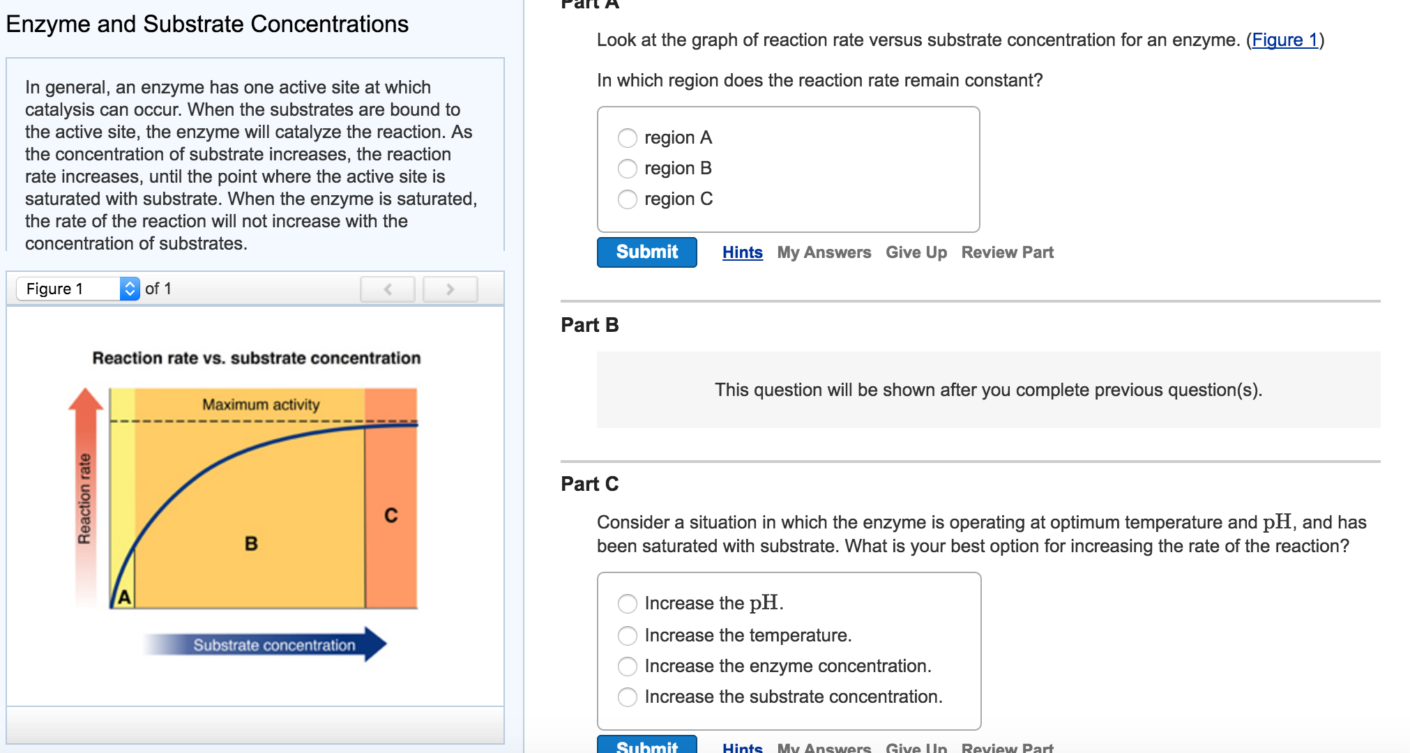The width and height of the screenshot is (1410, 753).
Task: Select Increase the substrate concentration option
Action: point(628,697)
